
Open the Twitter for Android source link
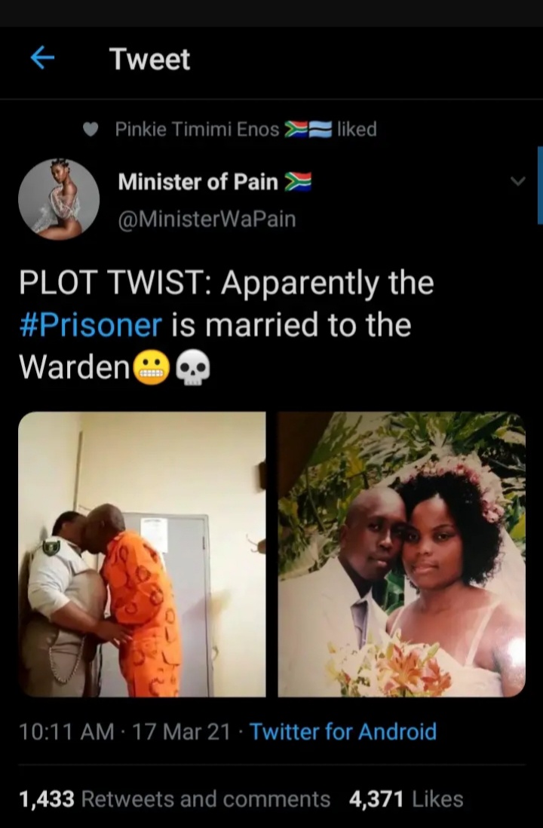tap(343, 732)
